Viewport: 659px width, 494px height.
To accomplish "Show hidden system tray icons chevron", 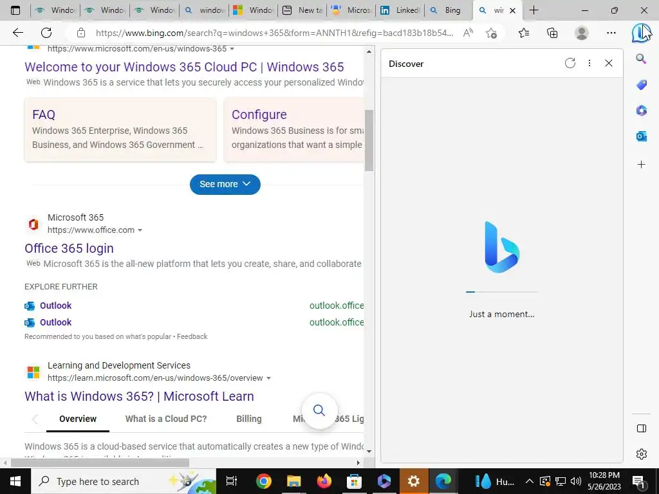I will click(x=530, y=481).
